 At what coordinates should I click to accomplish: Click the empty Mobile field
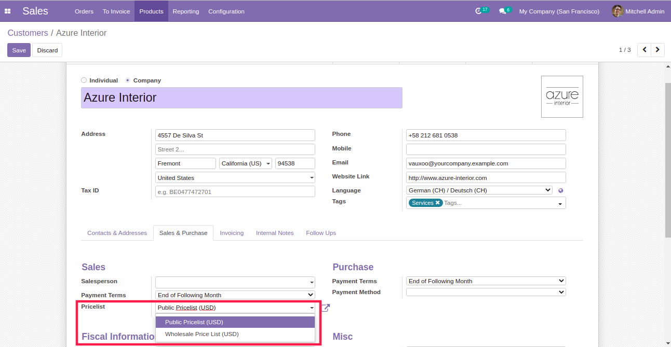[486, 149]
